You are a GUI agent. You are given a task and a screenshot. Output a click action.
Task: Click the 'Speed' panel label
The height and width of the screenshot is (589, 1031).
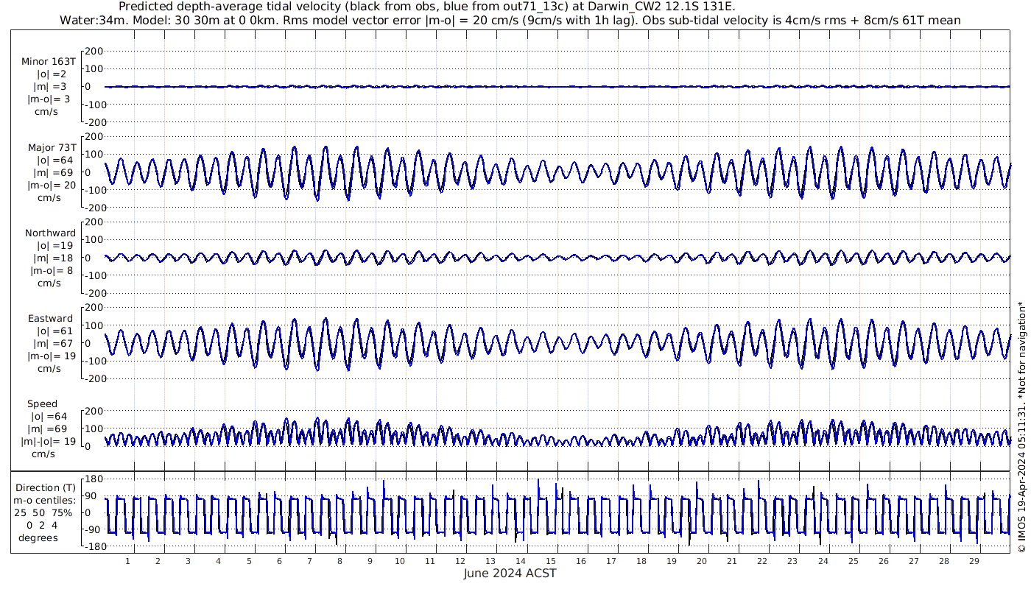click(42, 404)
